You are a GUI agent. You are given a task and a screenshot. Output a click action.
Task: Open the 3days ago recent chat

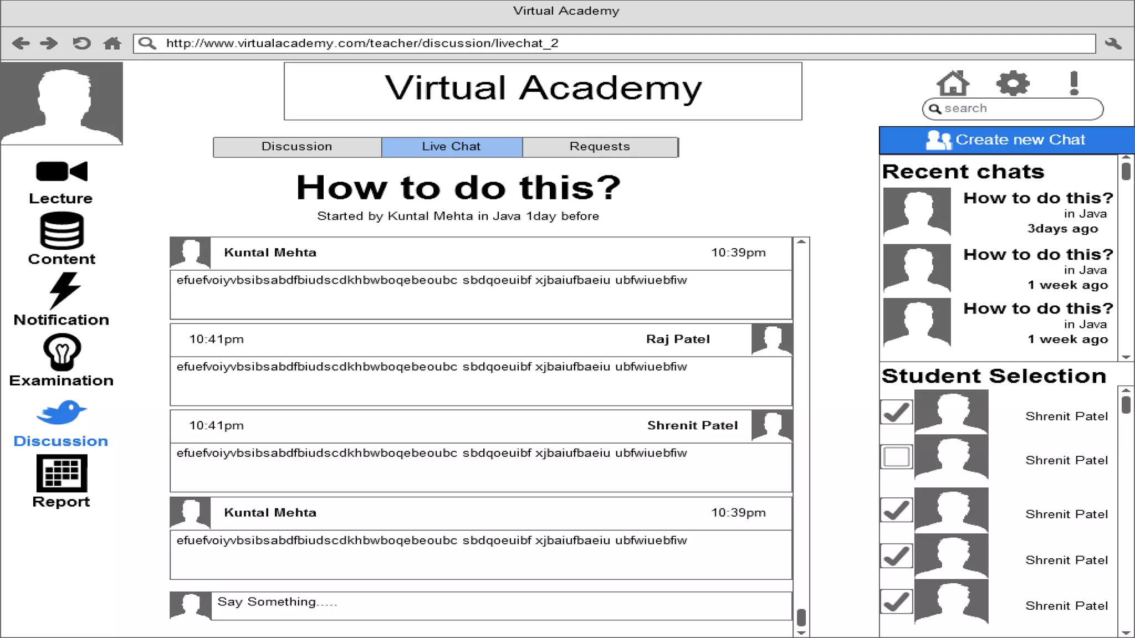pyautogui.click(x=998, y=213)
